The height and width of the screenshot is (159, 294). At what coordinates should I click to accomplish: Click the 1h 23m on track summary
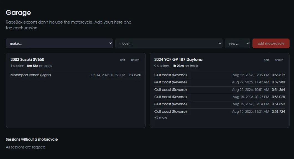click(x=185, y=66)
